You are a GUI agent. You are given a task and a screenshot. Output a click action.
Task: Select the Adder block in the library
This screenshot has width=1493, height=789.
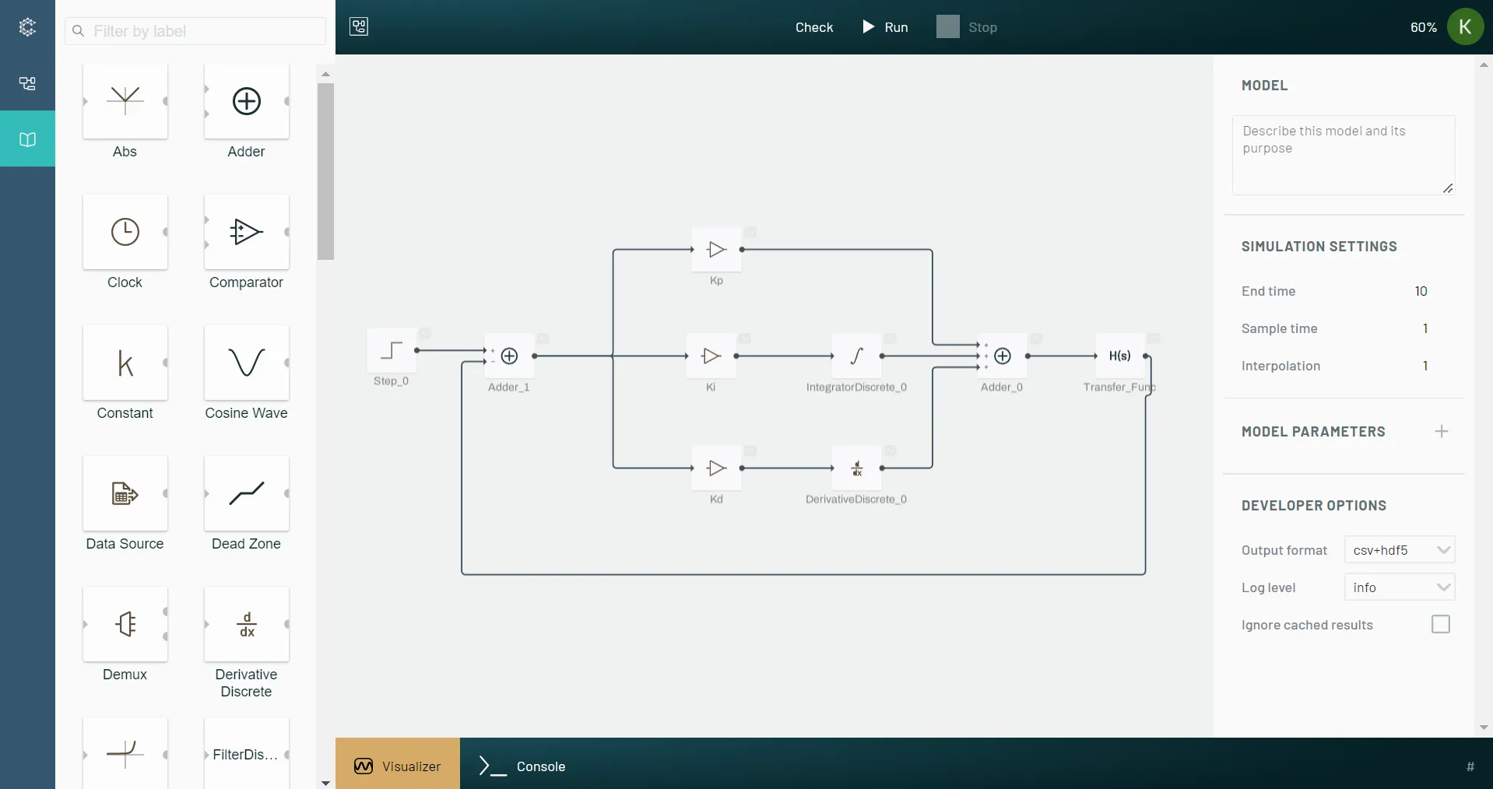[x=246, y=102]
